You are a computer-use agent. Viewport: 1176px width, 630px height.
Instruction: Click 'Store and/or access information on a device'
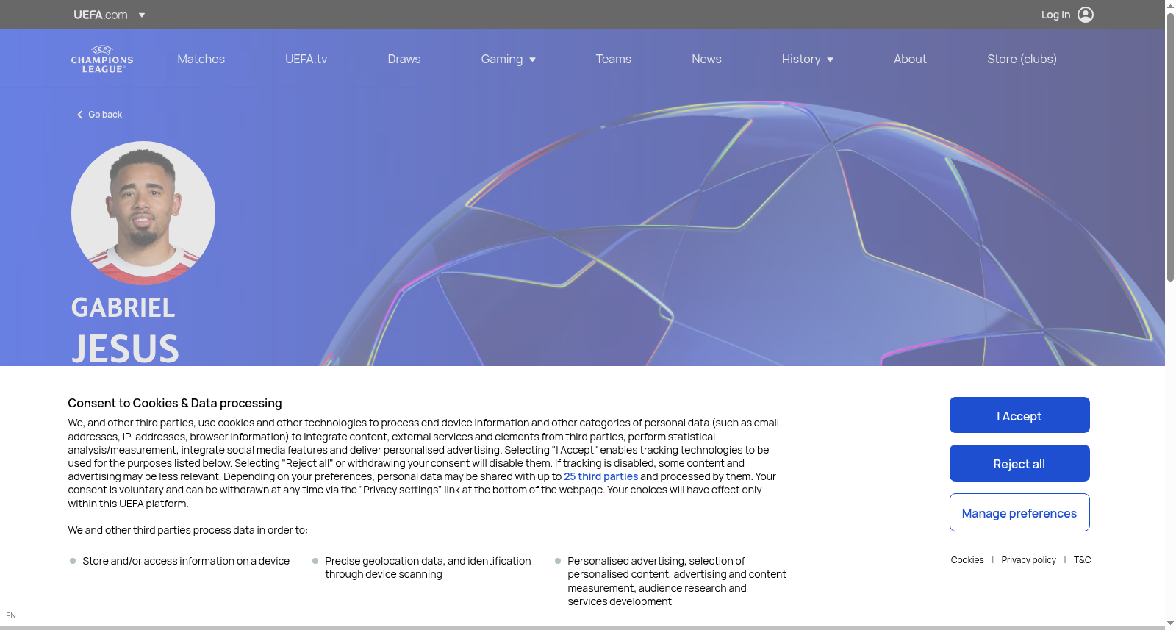click(x=186, y=561)
